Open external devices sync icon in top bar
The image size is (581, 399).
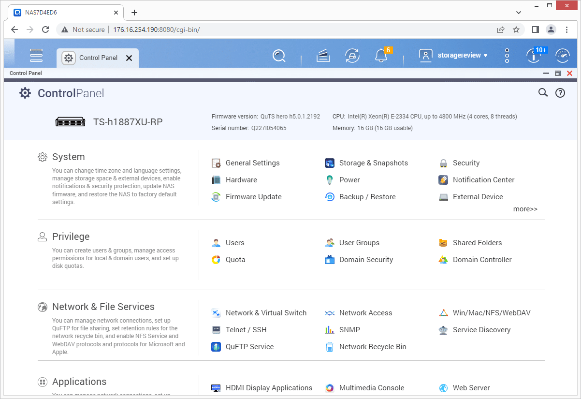pyautogui.click(x=352, y=56)
